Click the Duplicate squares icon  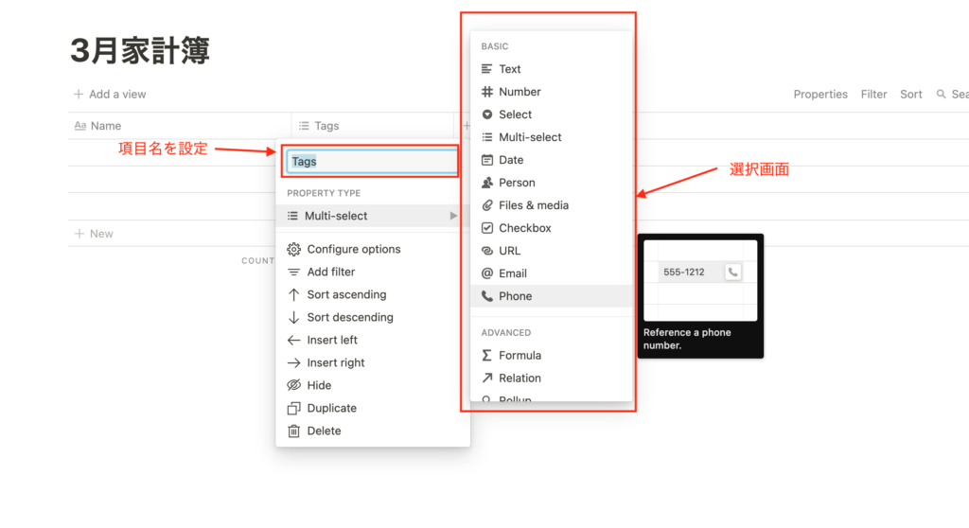tap(293, 408)
